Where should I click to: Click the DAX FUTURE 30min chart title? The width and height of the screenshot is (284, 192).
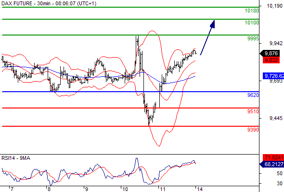49,3
